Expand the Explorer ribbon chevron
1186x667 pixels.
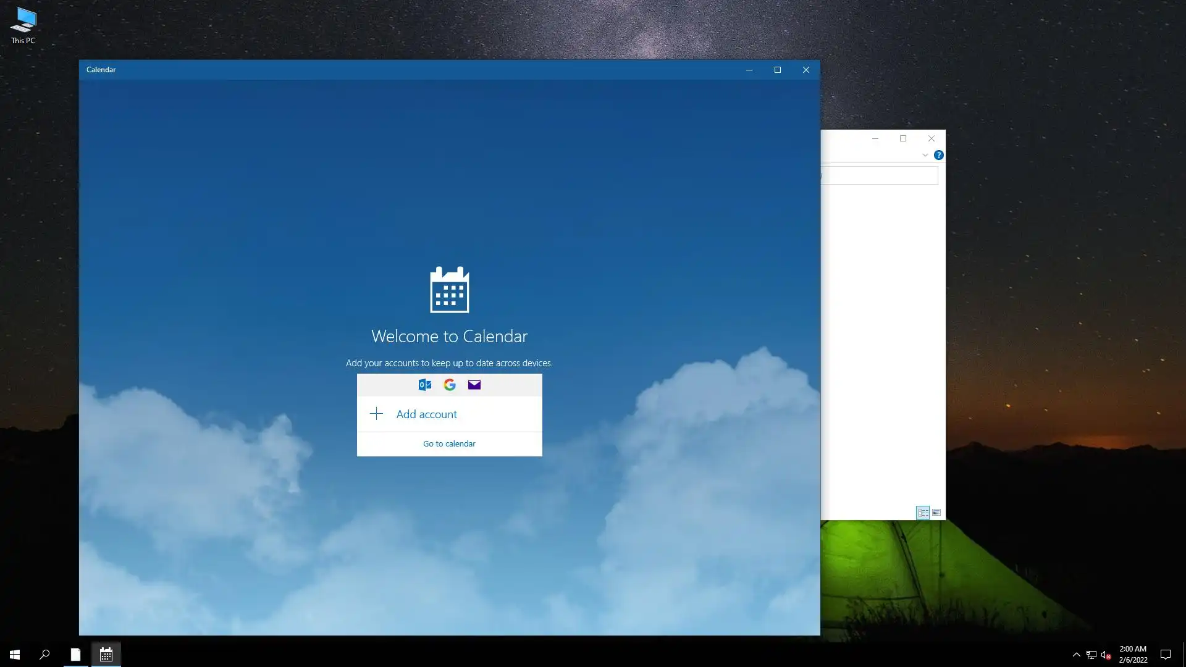click(x=925, y=155)
